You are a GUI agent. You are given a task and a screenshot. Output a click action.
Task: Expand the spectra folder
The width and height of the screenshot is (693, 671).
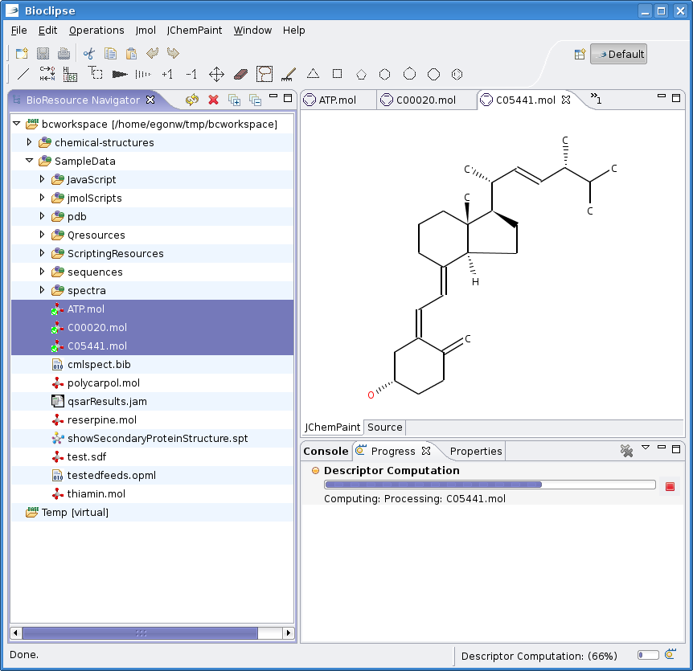coord(42,290)
